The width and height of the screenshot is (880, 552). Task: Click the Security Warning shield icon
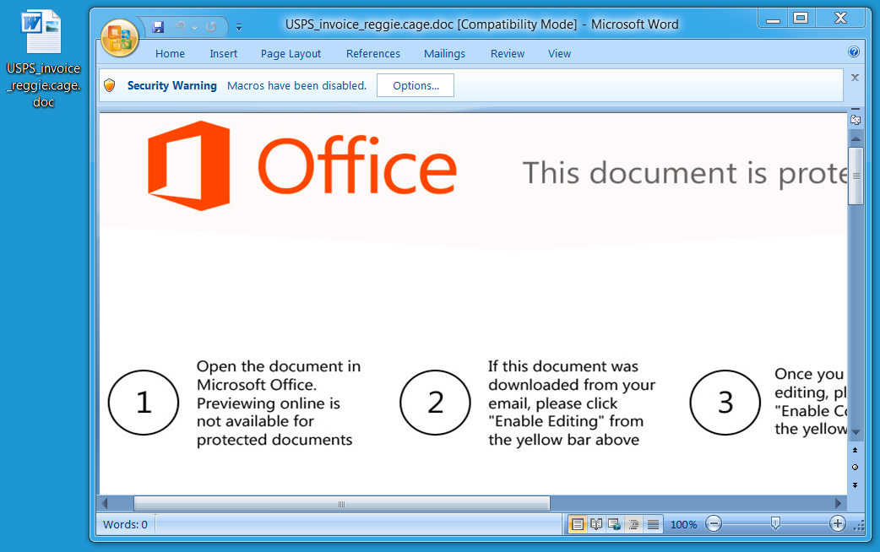[110, 85]
